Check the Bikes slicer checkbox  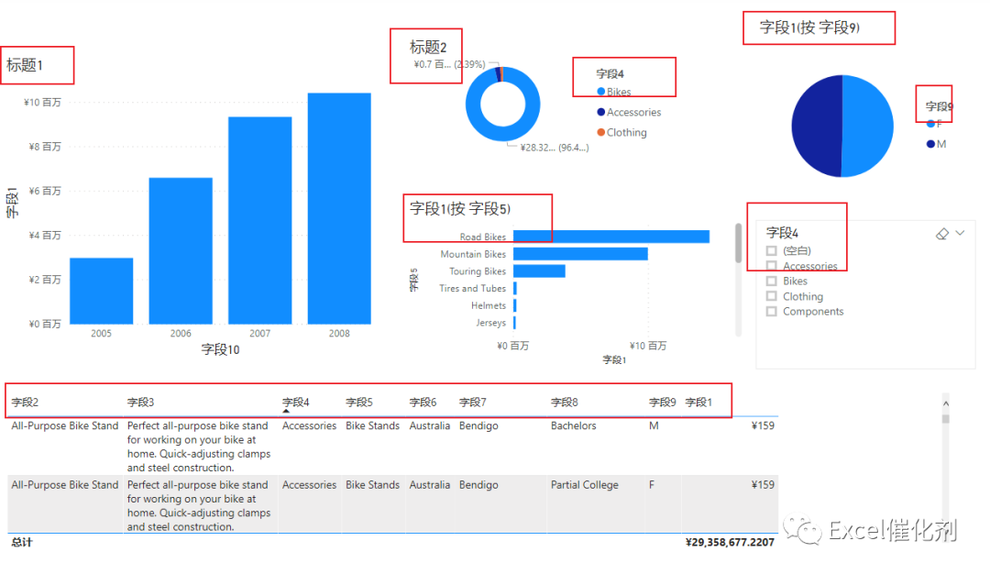click(771, 281)
